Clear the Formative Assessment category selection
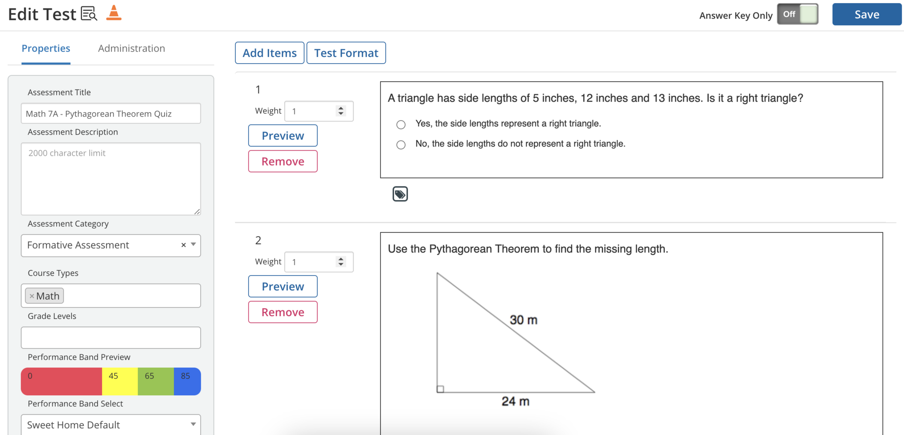 click(x=184, y=245)
